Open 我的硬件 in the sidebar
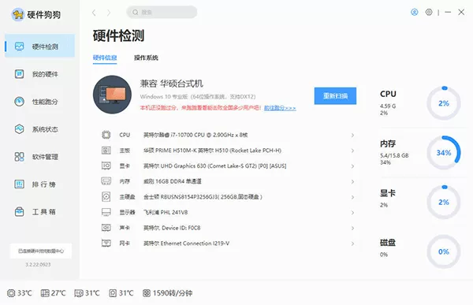The image size is (473, 305). [x=39, y=74]
